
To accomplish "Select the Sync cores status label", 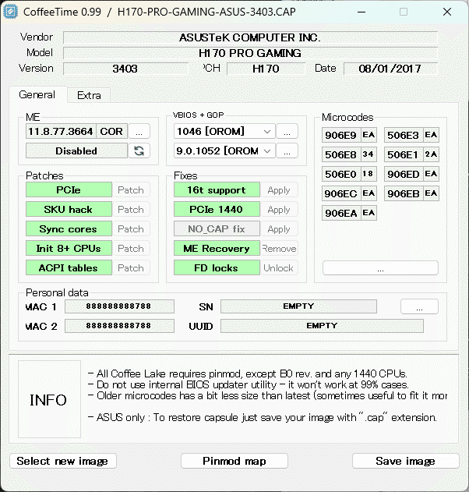I will coord(69,228).
